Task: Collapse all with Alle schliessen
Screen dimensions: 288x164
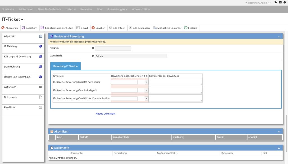Action: (x=139, y=28)
